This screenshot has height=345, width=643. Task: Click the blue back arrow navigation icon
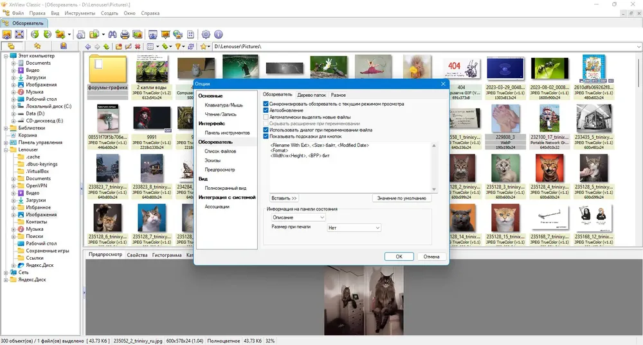[87, 47]
